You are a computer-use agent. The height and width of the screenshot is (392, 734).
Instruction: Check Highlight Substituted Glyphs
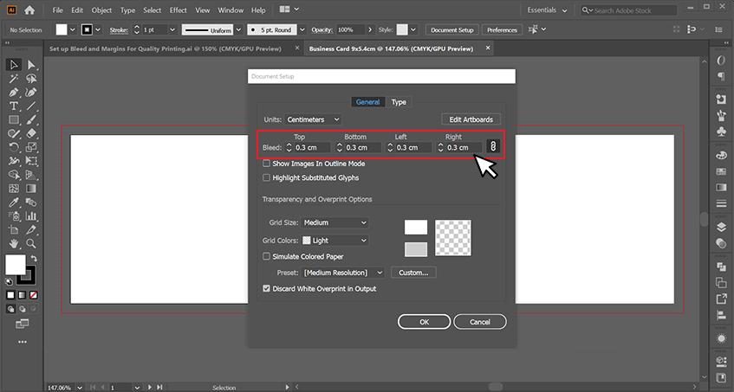point(267,177)
